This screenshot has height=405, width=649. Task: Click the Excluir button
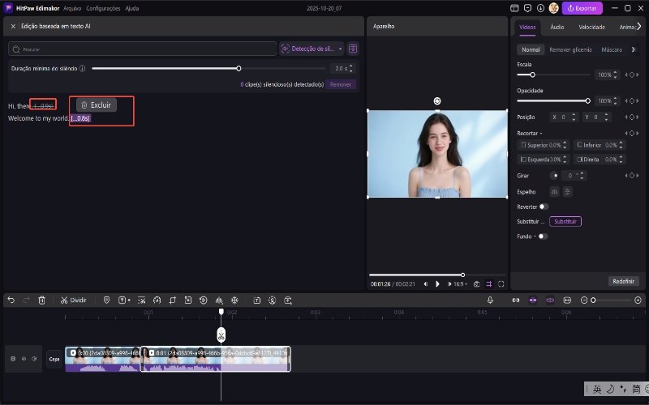click(x=97, y=105)
